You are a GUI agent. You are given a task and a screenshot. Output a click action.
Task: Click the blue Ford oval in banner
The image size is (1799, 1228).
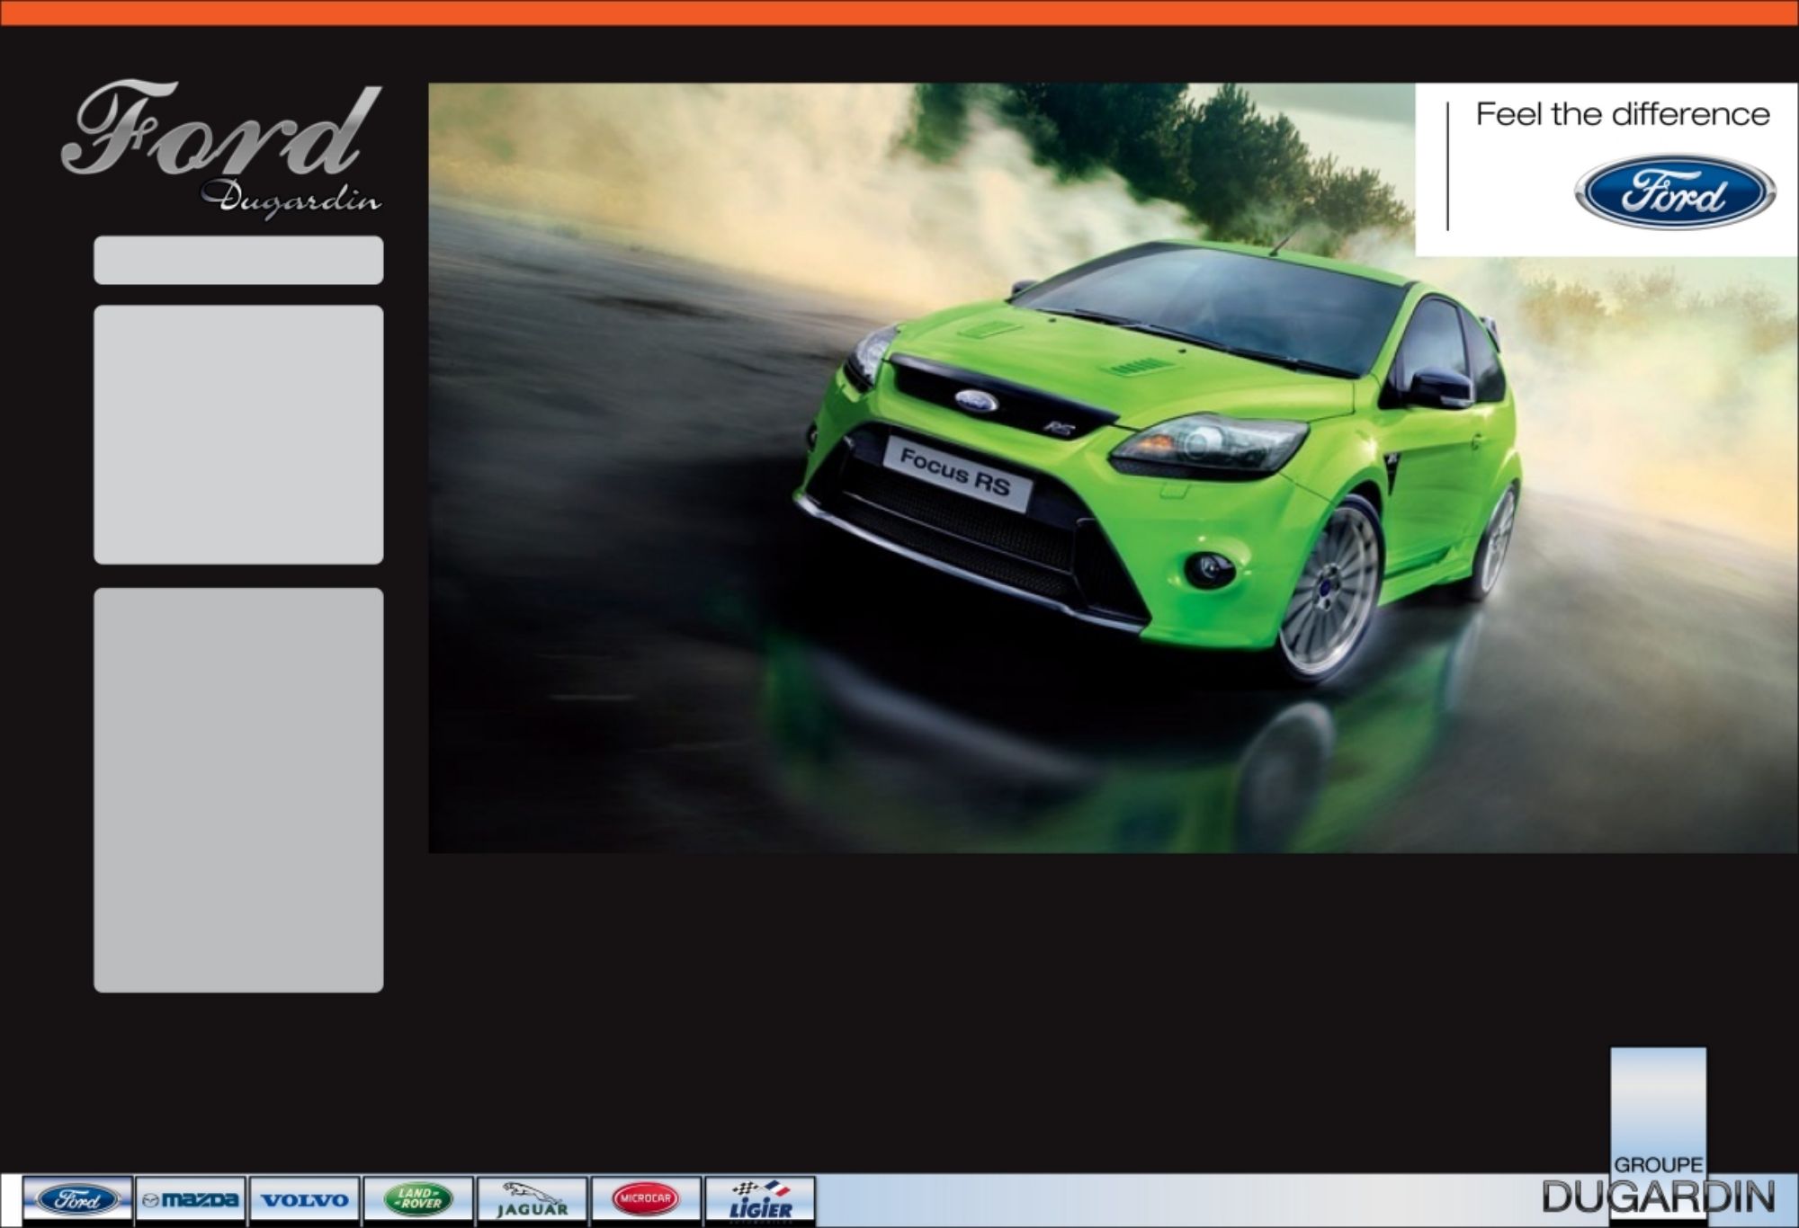1674,193
